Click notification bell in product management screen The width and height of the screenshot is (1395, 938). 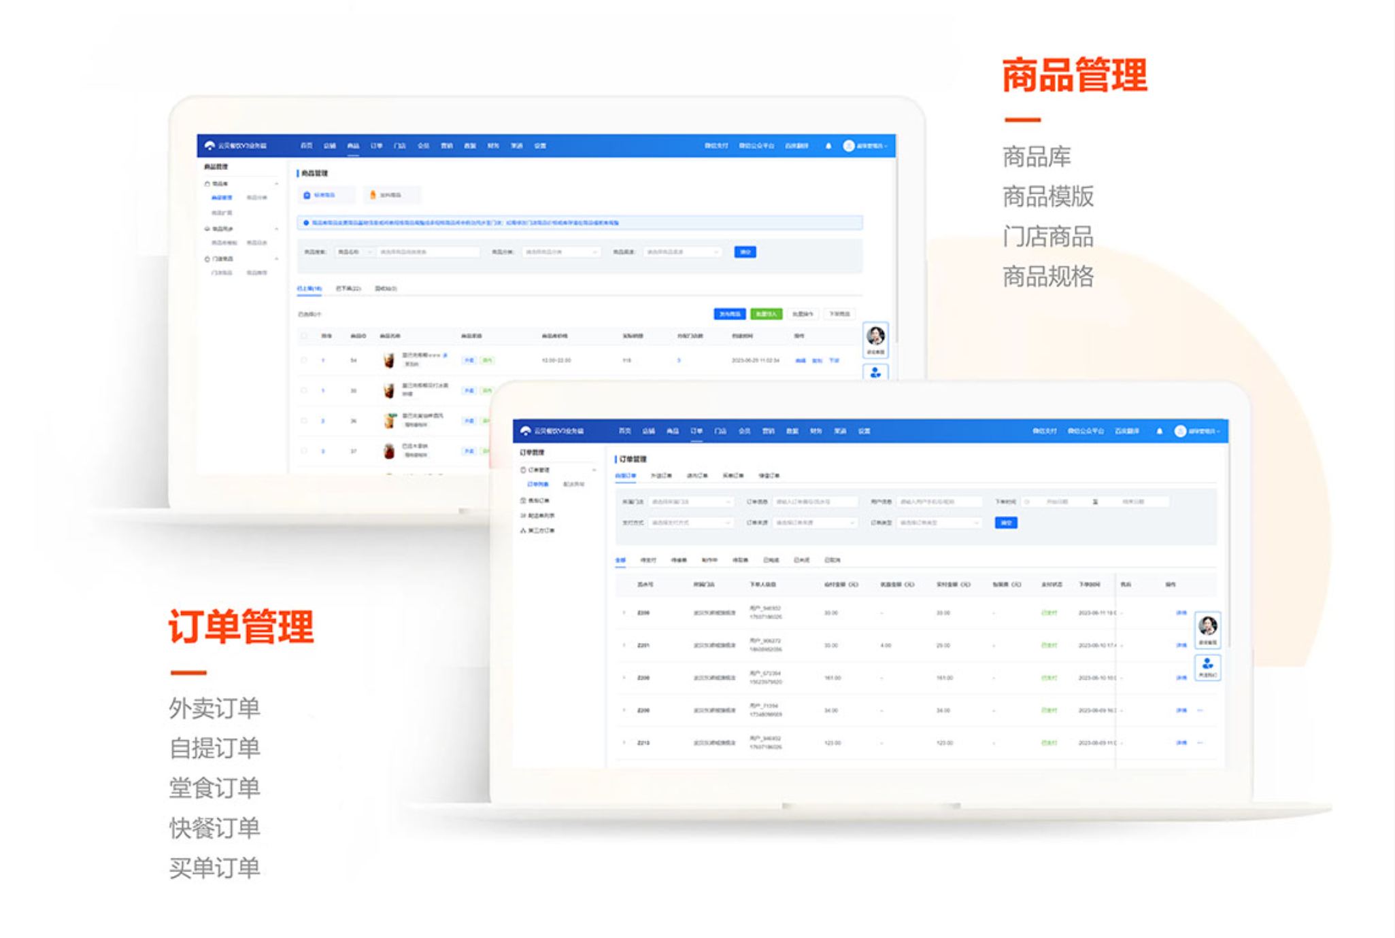(828, 145)
